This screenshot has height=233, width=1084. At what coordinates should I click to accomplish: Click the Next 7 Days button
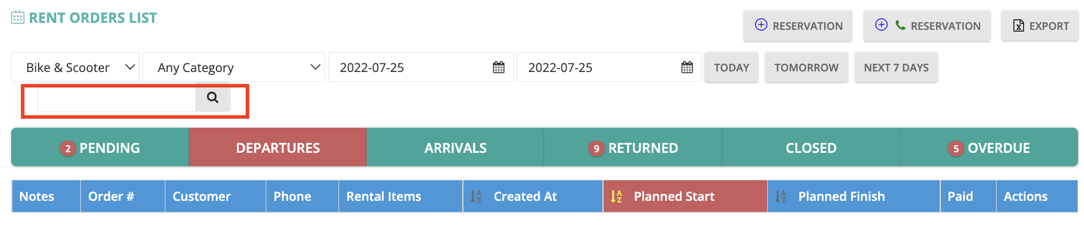[896, 67]
